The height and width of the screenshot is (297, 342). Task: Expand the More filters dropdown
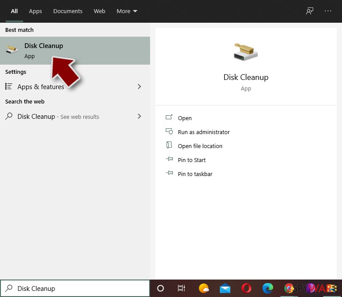(127, 11)
